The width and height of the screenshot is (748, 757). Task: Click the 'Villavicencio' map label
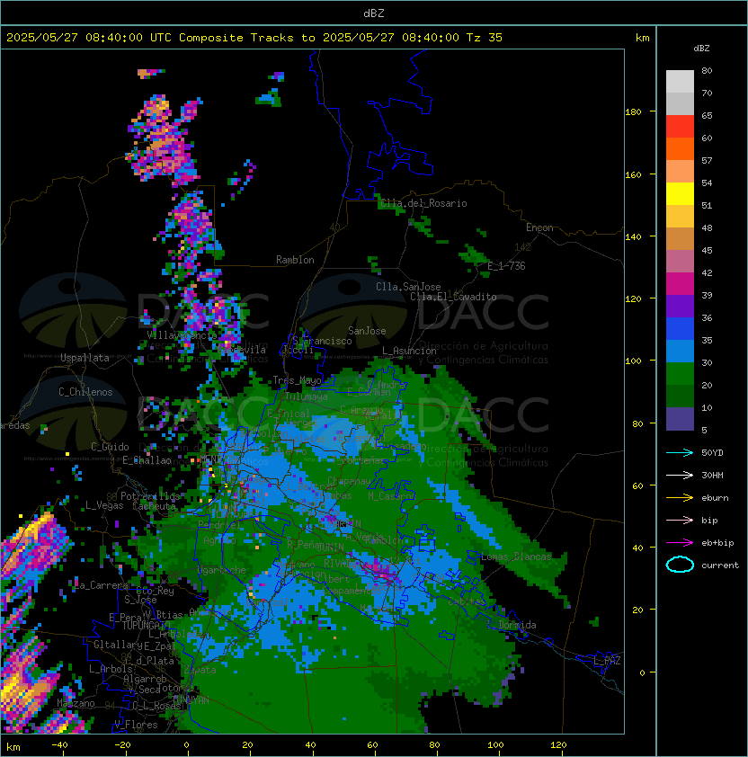coord(182,335)
